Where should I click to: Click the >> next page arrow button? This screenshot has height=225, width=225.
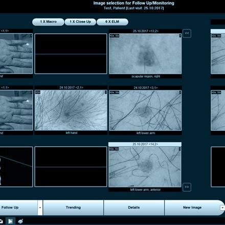click(187, 187)
